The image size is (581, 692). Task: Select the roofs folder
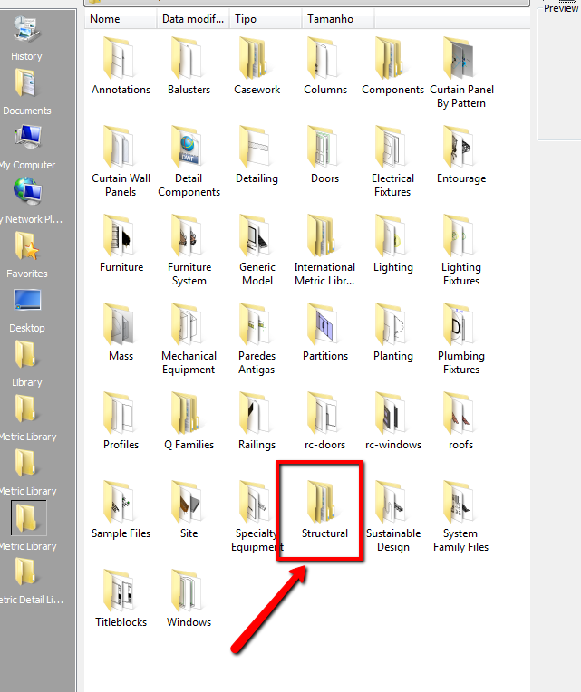tap(461, 421)
